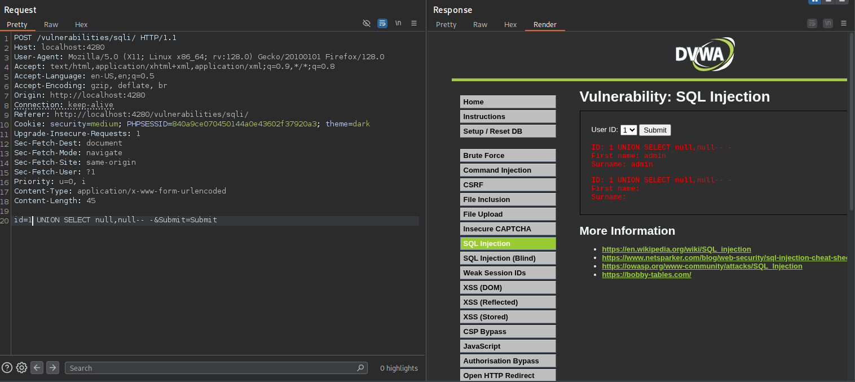Click the Content-Type header line

coord(120,191)
